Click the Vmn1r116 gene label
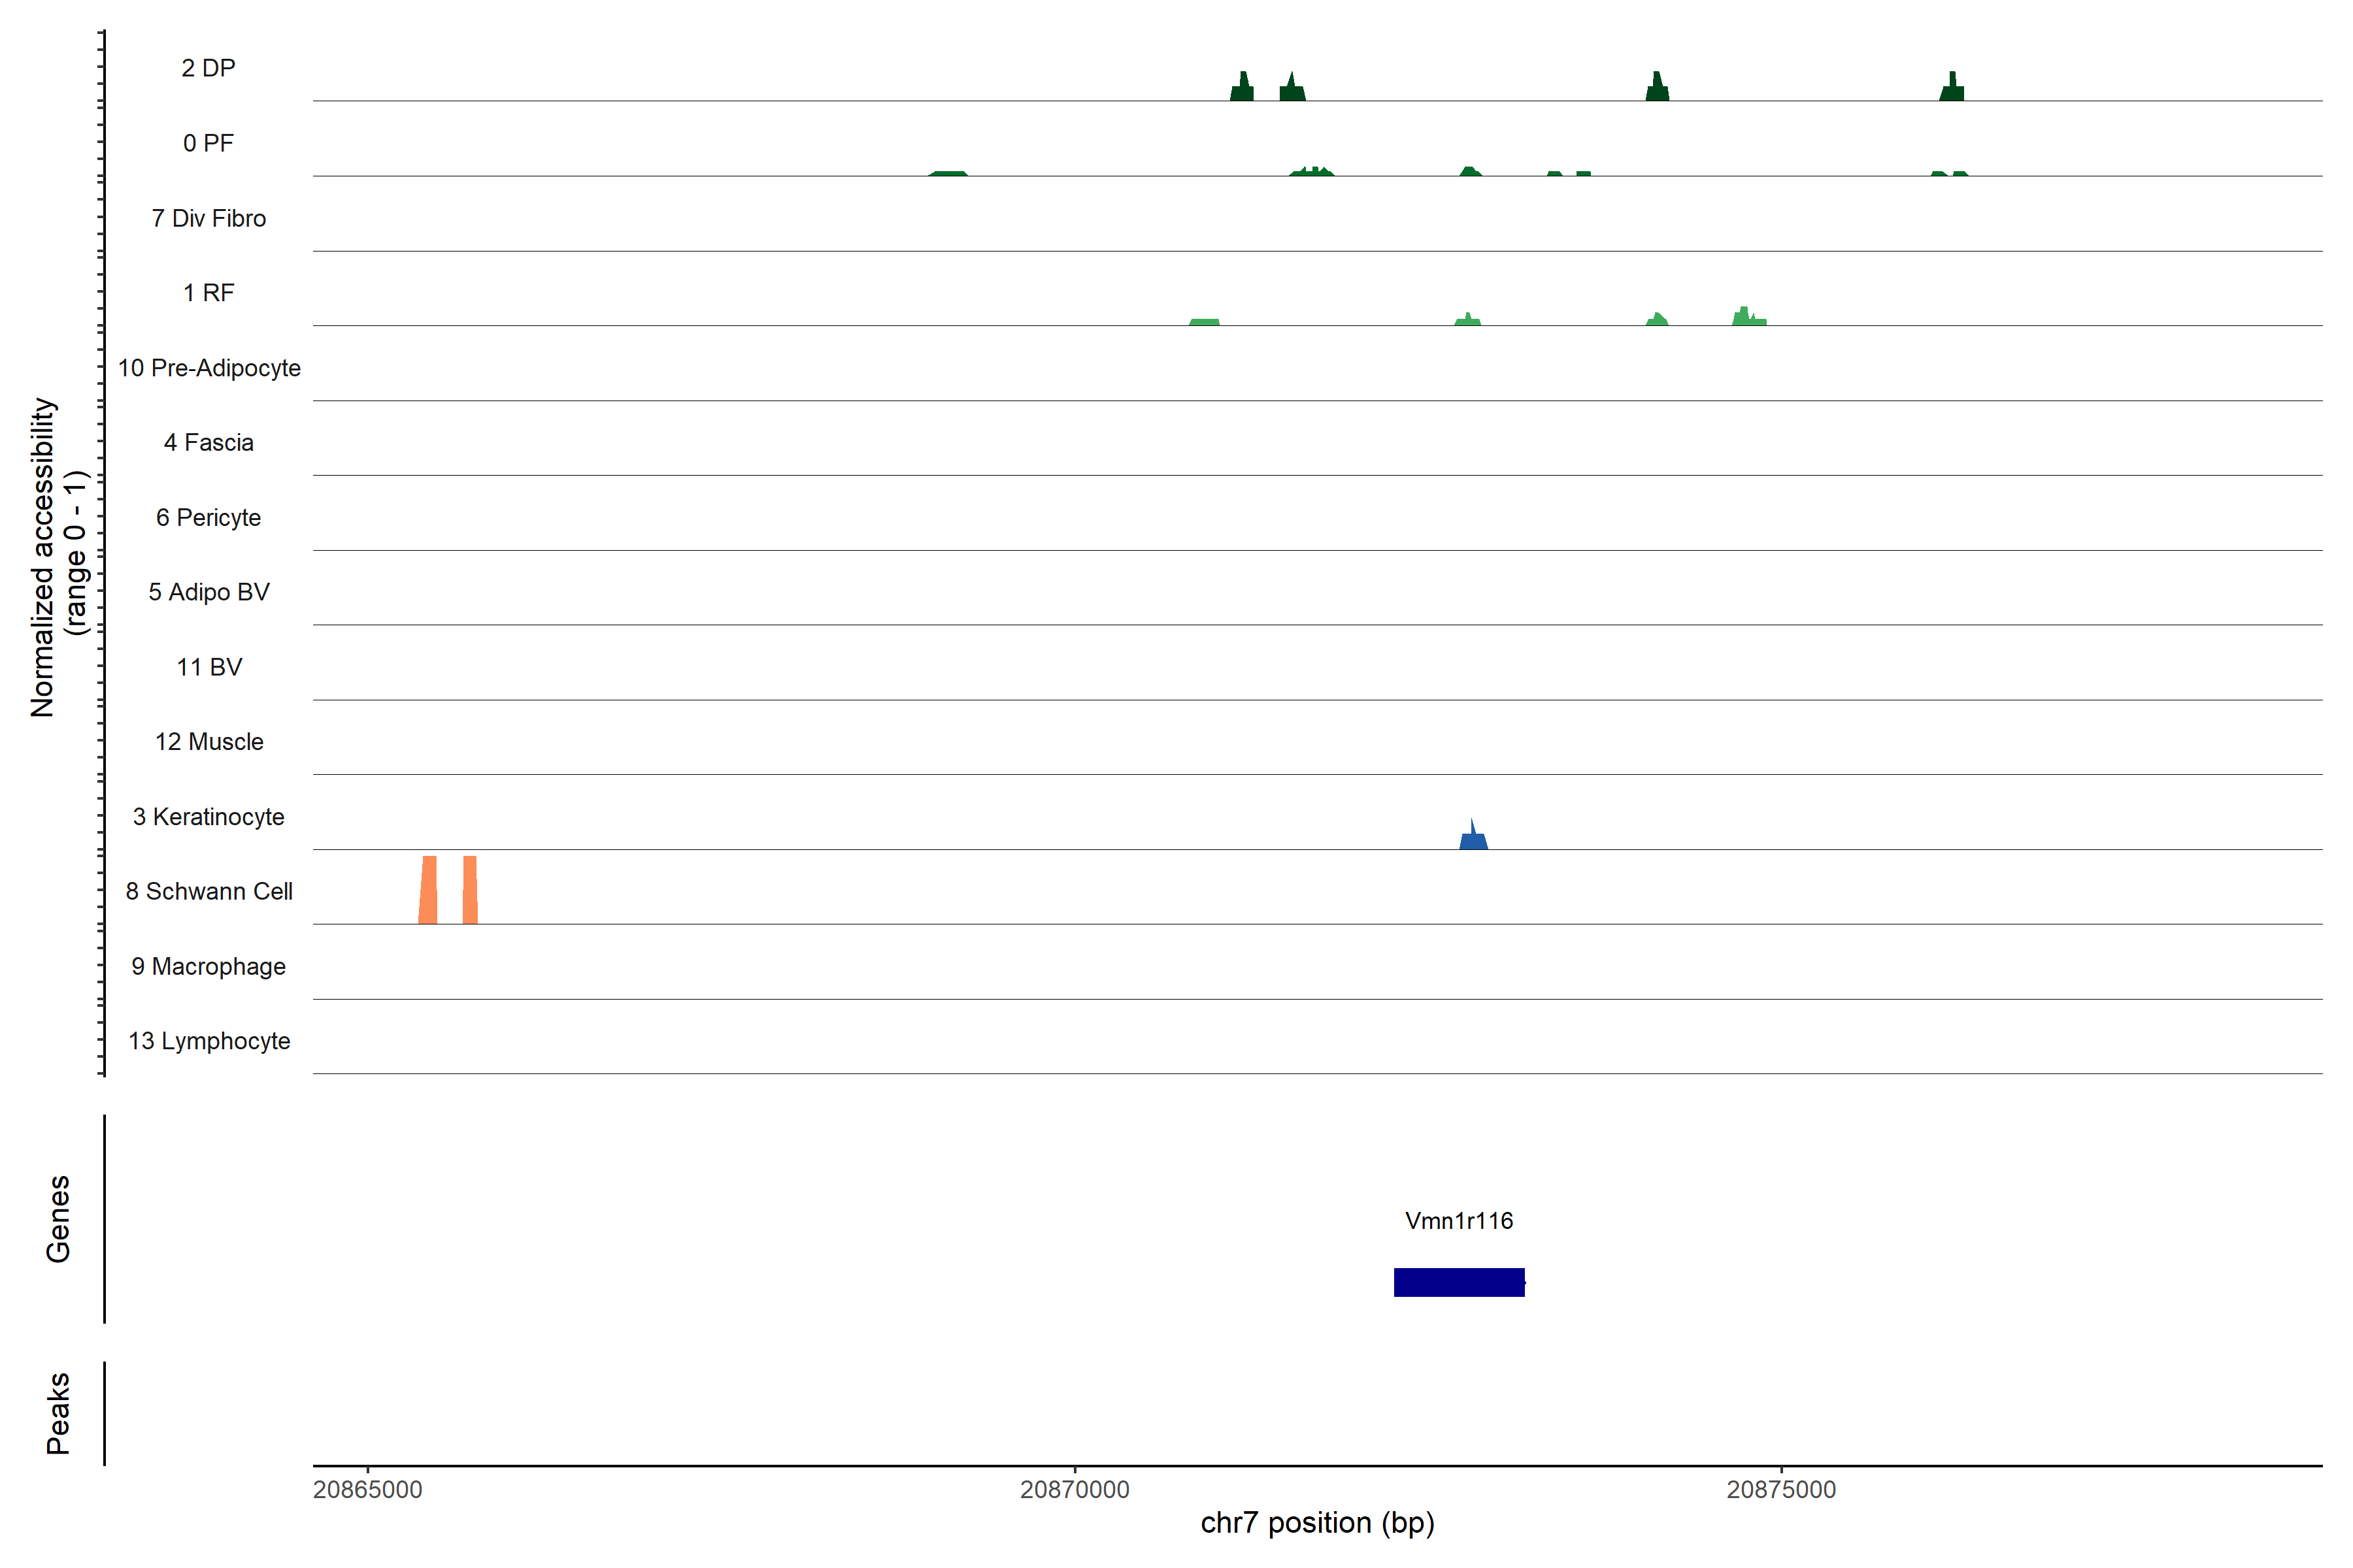 point(1459,1220)
